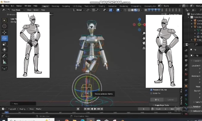Switch to the Sculpting workspace tab
The height and width of the screenshot is (121, 202).
click(66, 6)
